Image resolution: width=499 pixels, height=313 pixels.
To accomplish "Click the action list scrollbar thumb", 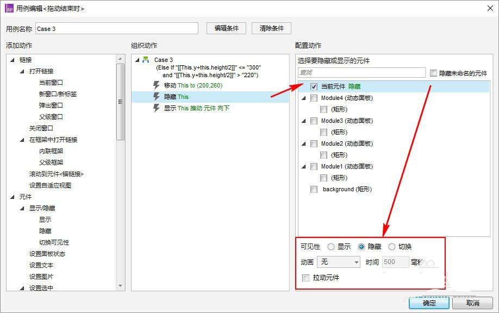I will coord(120,102).
